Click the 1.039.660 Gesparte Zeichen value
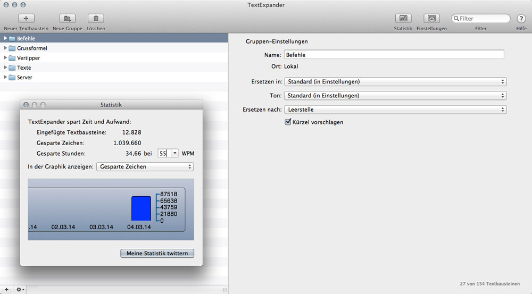Image resolution: width=532 pixels, height=294 pixels. (127, 143)
